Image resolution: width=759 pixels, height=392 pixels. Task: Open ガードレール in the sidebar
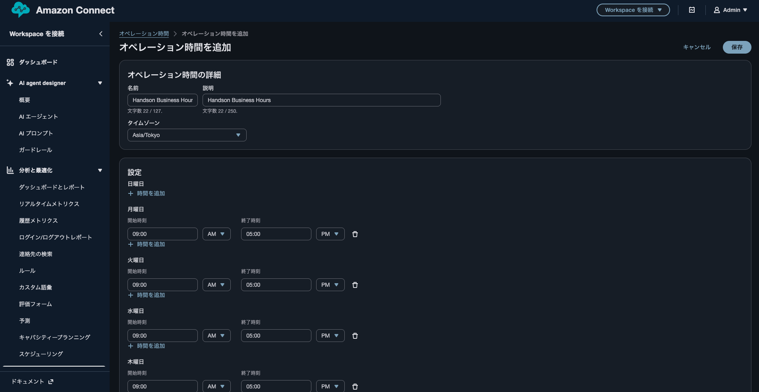pos(36,150)
